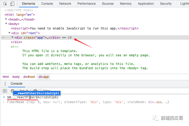Open the Sources tab
This screenshot has height=126, width=189.
pyautogui.click(x=108, y=4)
